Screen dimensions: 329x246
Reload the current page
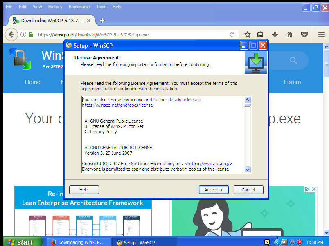(232, 34)
